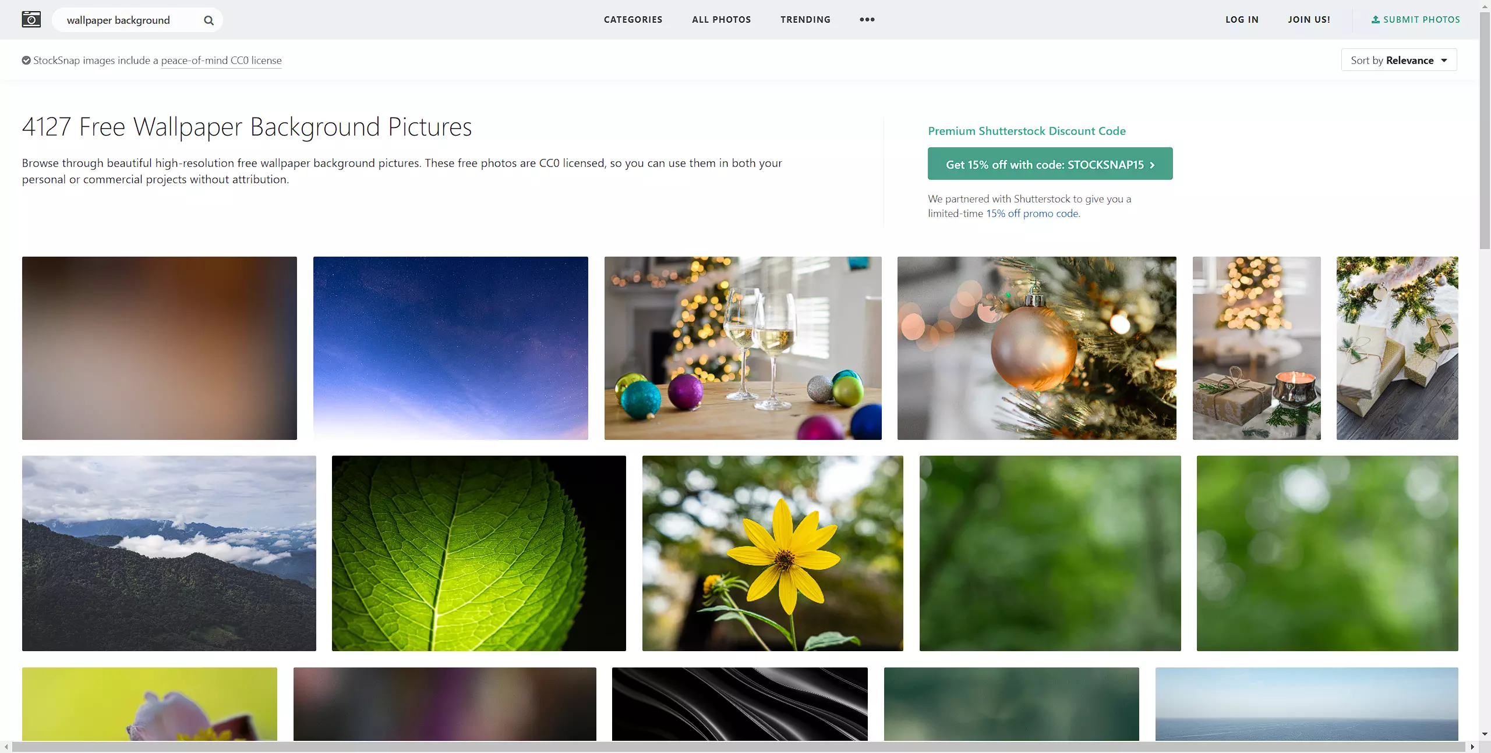The width and height of the screenshot is (1491, 753).
Task: Open the peace-of-mind CC0 license link
Action: [x=221, y=61]
